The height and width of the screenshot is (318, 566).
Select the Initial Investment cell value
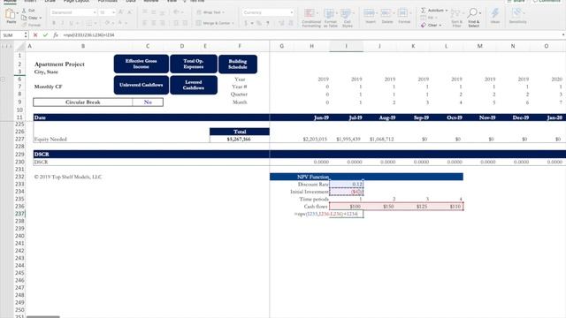click(346, 192)
